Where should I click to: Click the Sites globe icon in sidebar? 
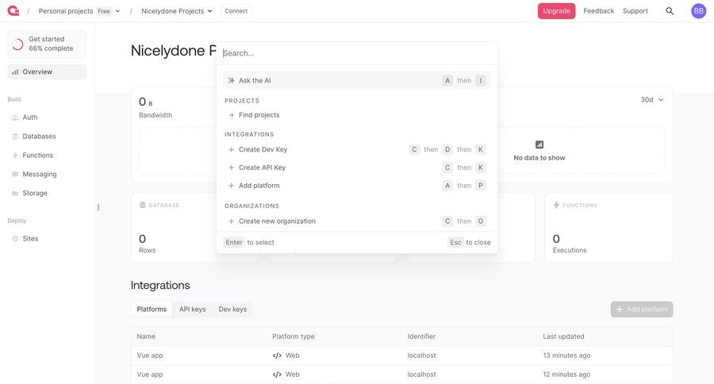pos(15,239)
